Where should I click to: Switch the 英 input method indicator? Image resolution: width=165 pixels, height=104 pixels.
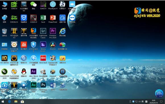click(143, 101)
